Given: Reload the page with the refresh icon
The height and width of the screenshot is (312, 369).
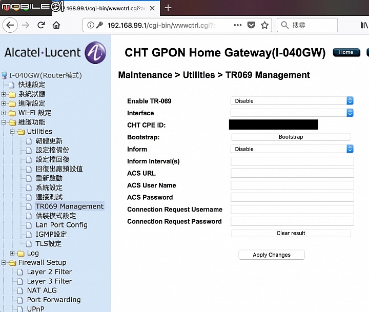Looking at the screenshot, I should point(41,25).
